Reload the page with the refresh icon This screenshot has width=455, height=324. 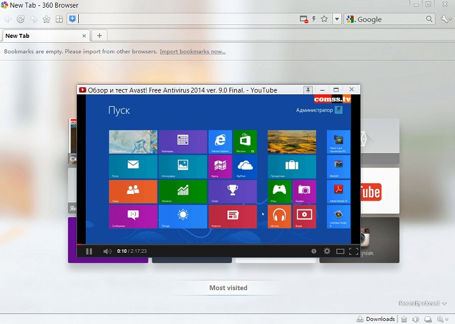21,19
